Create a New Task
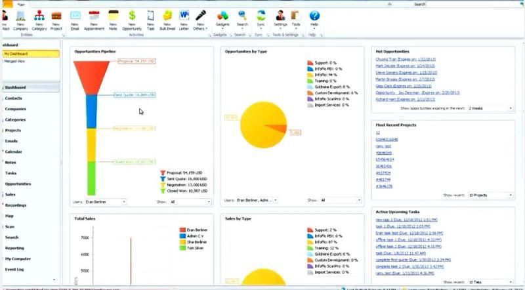The width and height of the screenshot is (525, 290). (151, 20)
